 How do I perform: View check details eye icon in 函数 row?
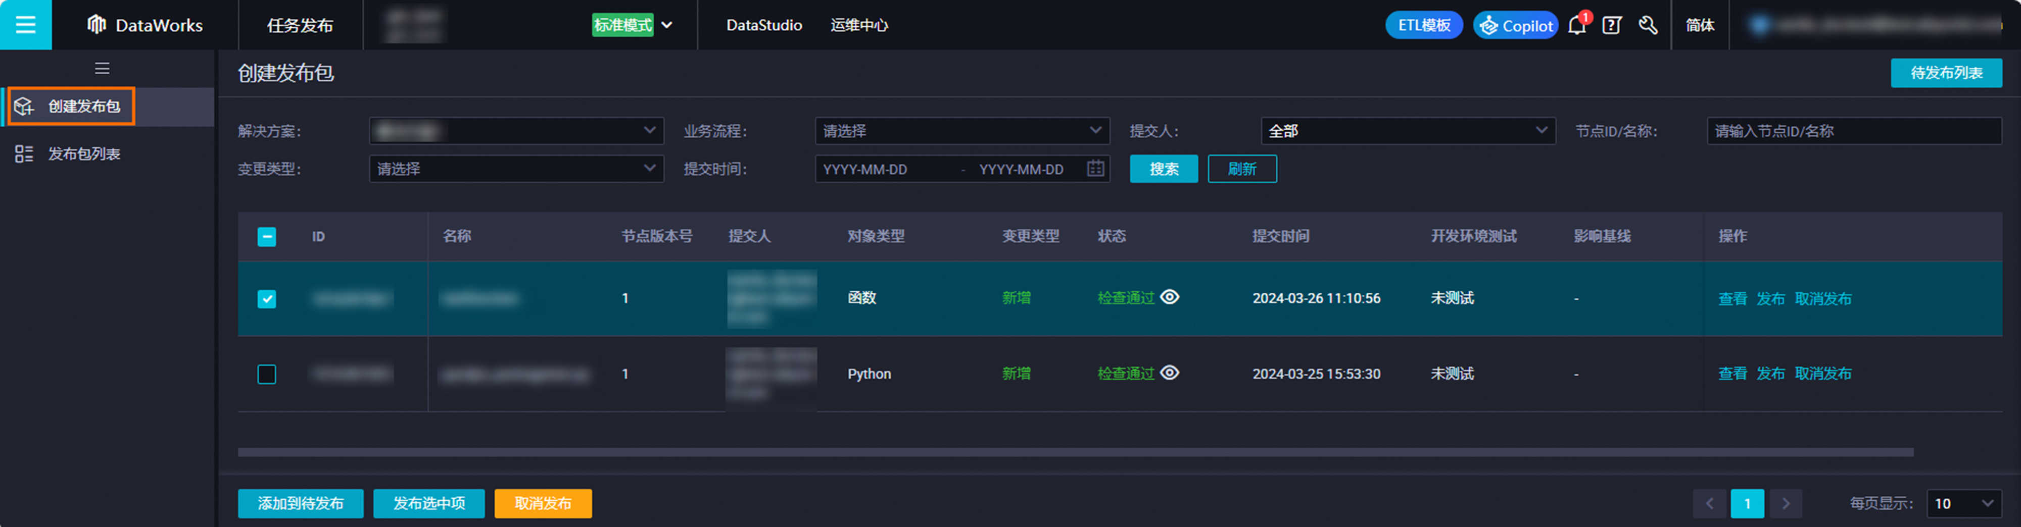coord(1170,297)
